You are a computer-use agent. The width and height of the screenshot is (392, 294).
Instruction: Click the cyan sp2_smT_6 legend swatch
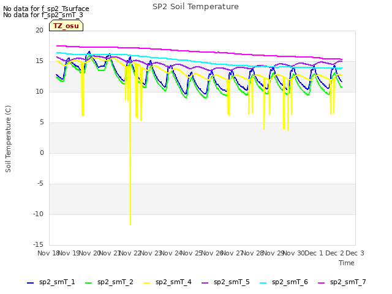[x=263, y=283]
